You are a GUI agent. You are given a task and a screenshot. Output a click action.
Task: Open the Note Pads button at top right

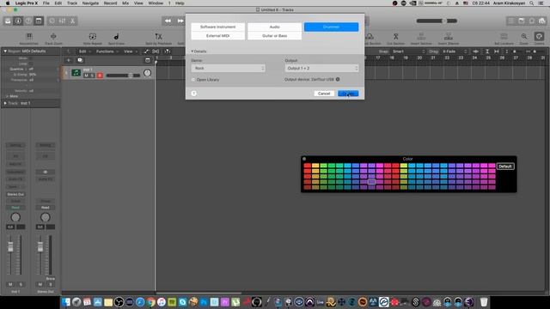522,21
